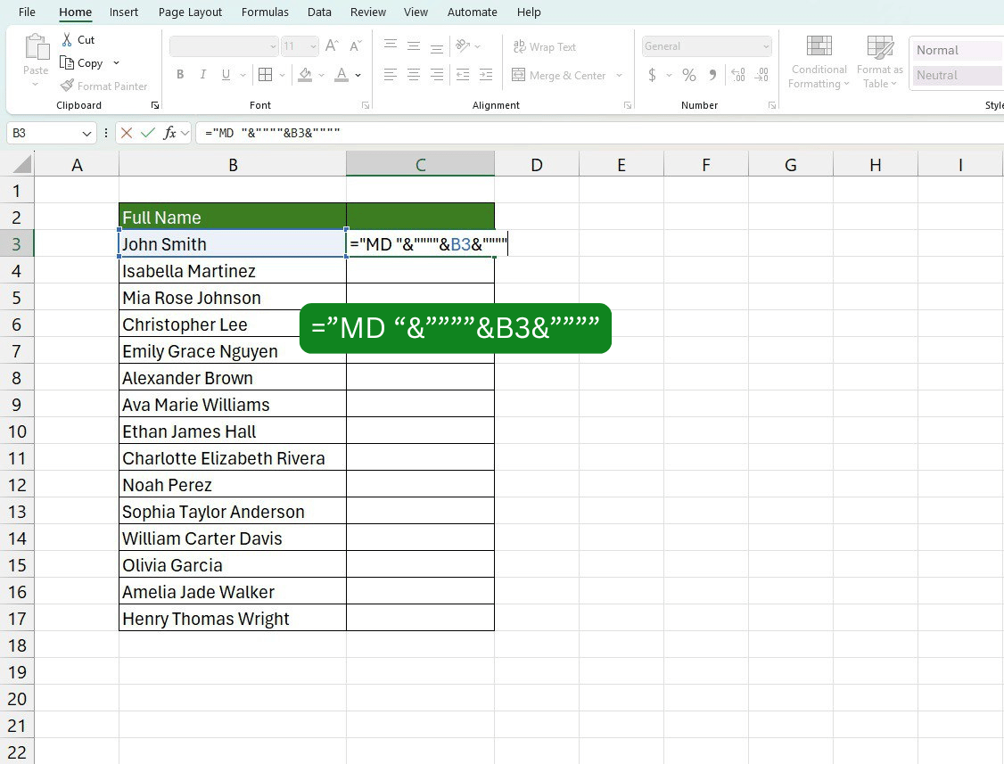The width and height of the screenshot is (1004, 764).
Task: Confirm formula with the check mark
Action: tap(147, 133)
